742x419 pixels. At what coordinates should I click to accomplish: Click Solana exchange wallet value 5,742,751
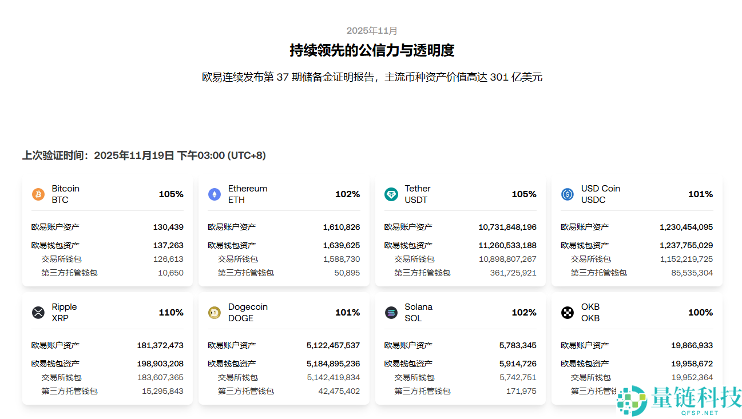[x=518, y=377]
